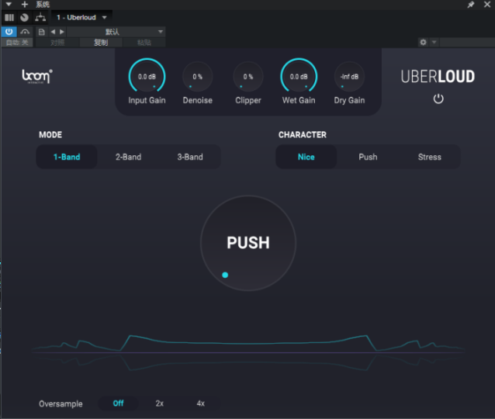The height and width of the screenshot is (419, 495).
Task: Expand the 默认 preset dropdown
Action: [x=116, y=32]
